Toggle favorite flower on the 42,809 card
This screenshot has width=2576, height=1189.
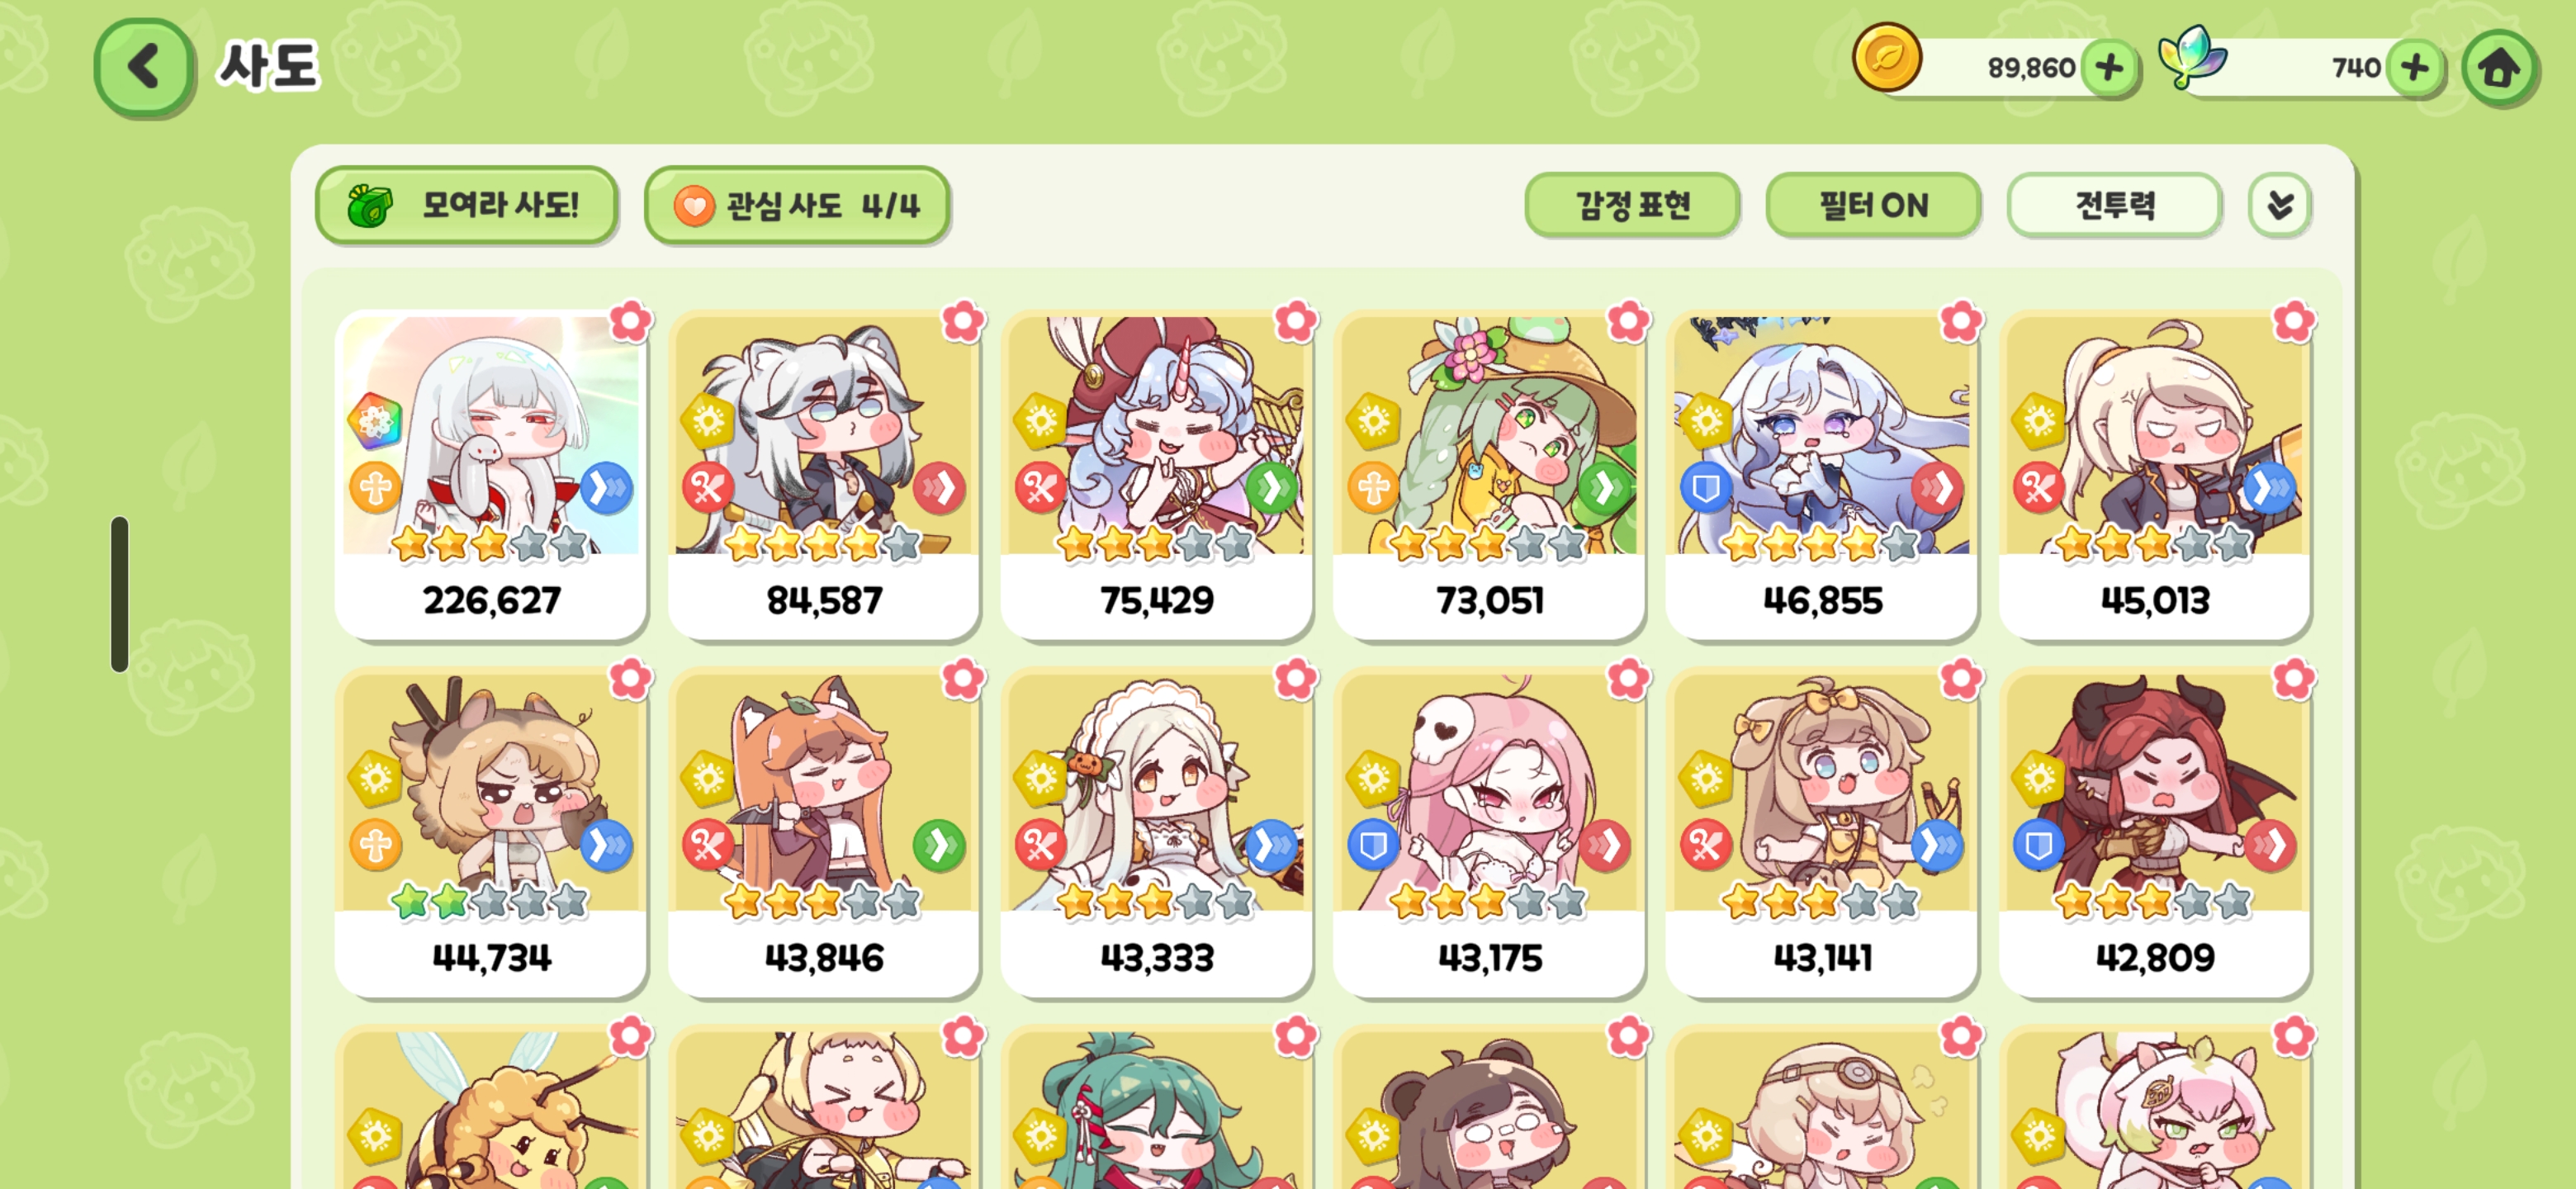2293,679
